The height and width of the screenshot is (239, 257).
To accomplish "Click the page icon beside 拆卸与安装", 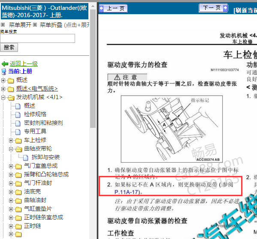I will pyautogui.click(x=26, y=157).
